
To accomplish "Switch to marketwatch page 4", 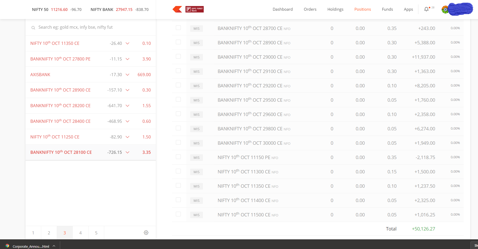I will click(80, 233).
